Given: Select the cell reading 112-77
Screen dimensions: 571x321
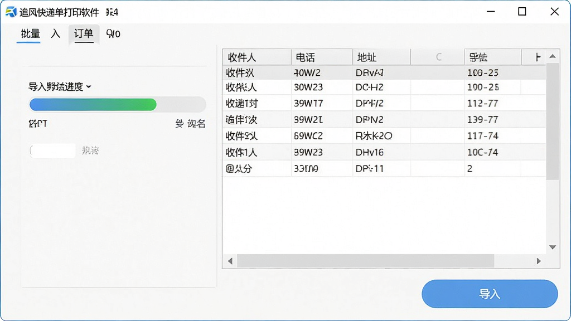Looking at the screenshot, I should [x=492, y=103].
